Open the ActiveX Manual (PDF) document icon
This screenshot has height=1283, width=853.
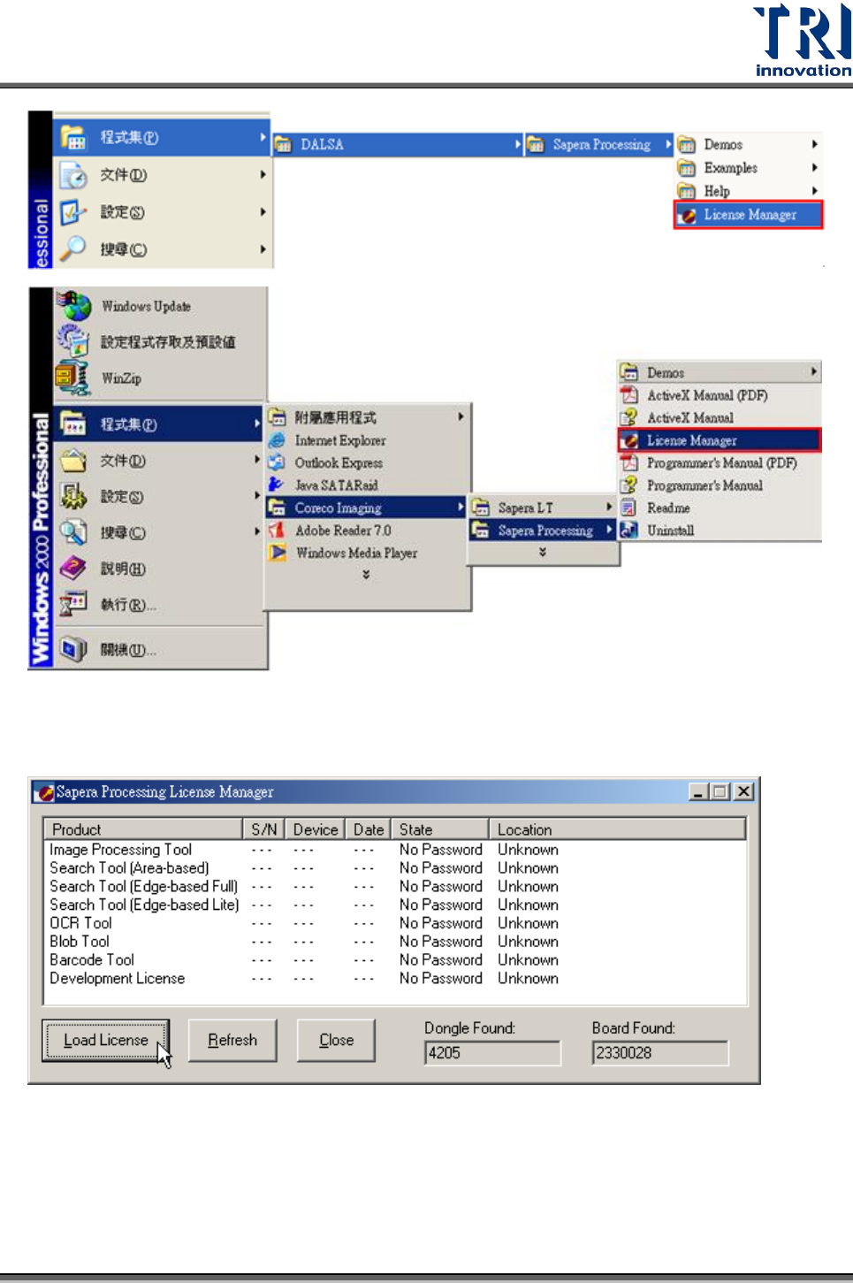click(x=628, y=395)
